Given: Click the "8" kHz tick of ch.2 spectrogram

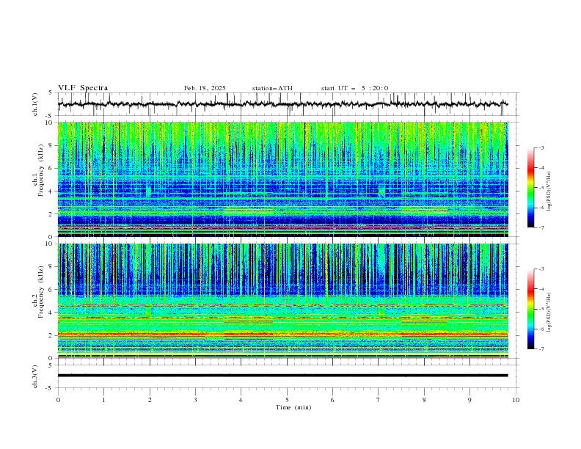Looking at the screenshot, I should (51, 267).
